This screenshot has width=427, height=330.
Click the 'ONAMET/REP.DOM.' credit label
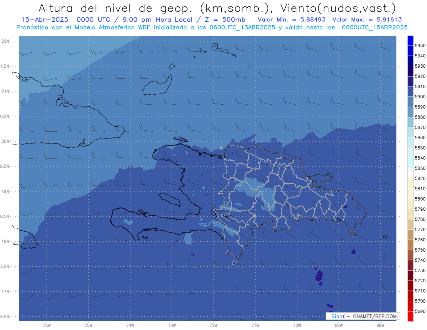(x=375, y=316)
